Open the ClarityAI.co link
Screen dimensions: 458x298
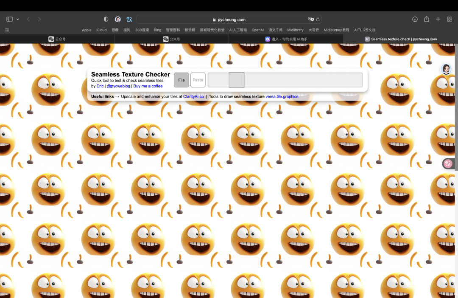pos(193,96)
